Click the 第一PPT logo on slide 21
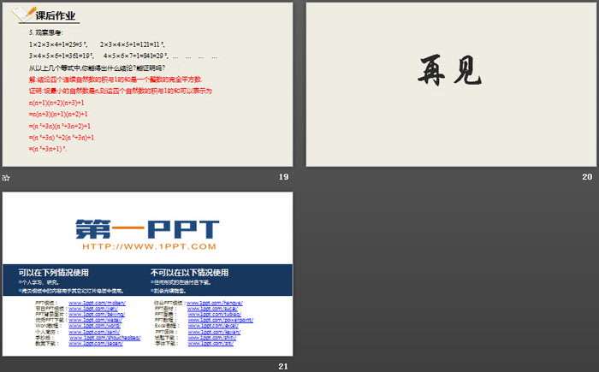 [147, 229]
